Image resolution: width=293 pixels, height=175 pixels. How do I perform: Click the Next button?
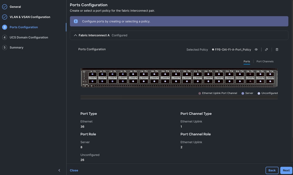click(286, 170)
